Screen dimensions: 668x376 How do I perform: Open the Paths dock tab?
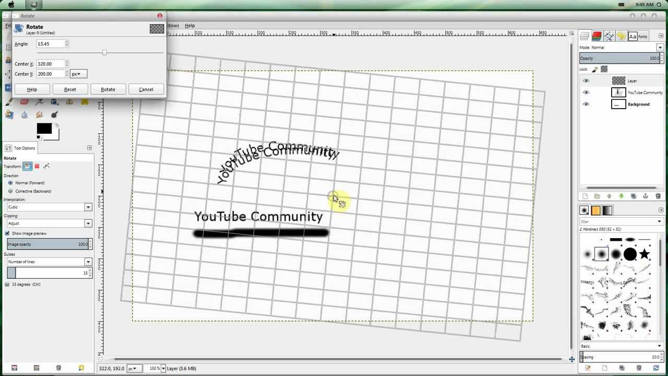coord(609,36)
